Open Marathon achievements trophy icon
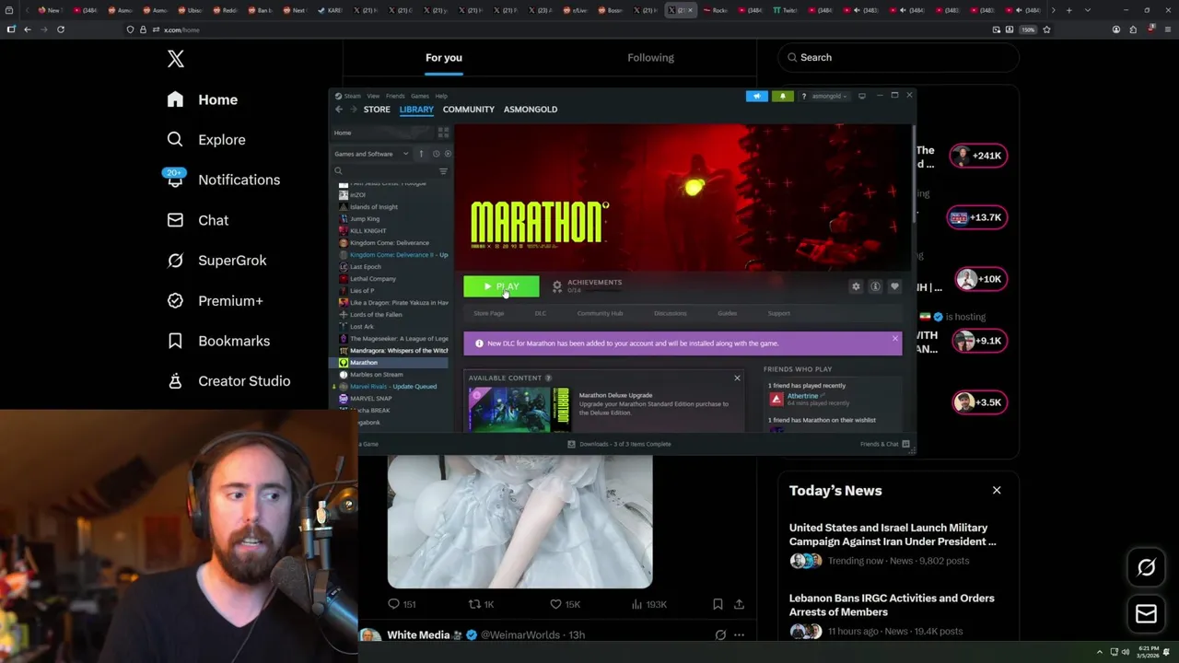This screenshot has width=1179, height=663. point(557,286)
